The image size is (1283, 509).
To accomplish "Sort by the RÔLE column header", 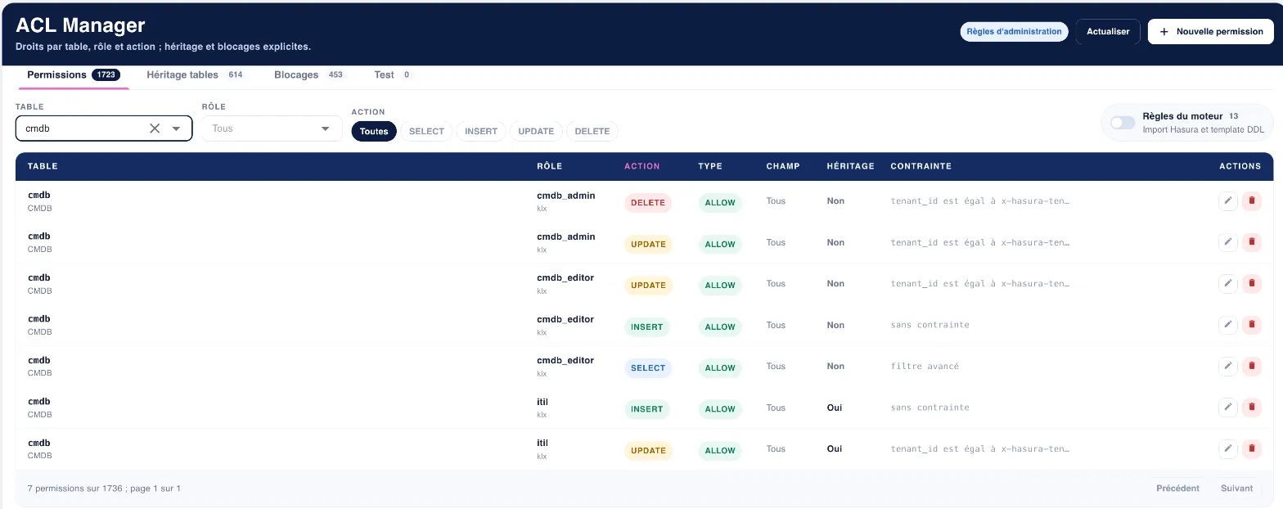I will (549, 166).
